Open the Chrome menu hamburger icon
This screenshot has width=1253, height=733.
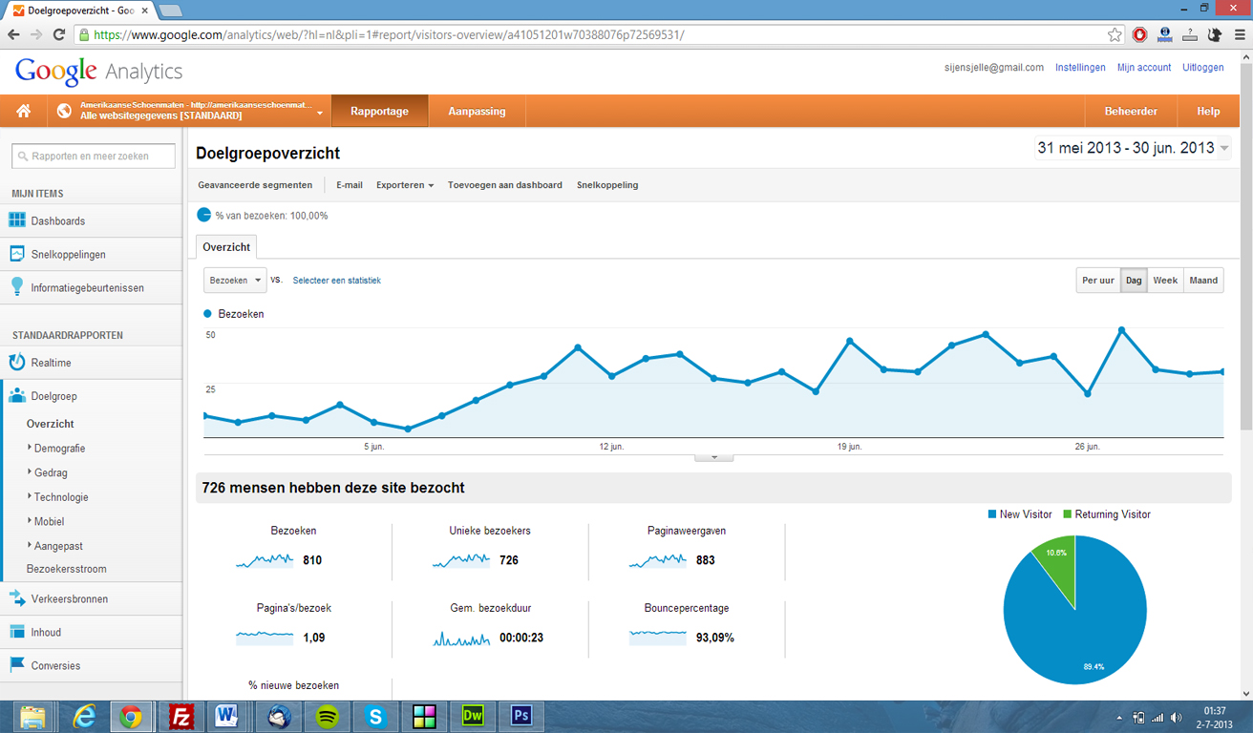click(x=1240, y=34)
